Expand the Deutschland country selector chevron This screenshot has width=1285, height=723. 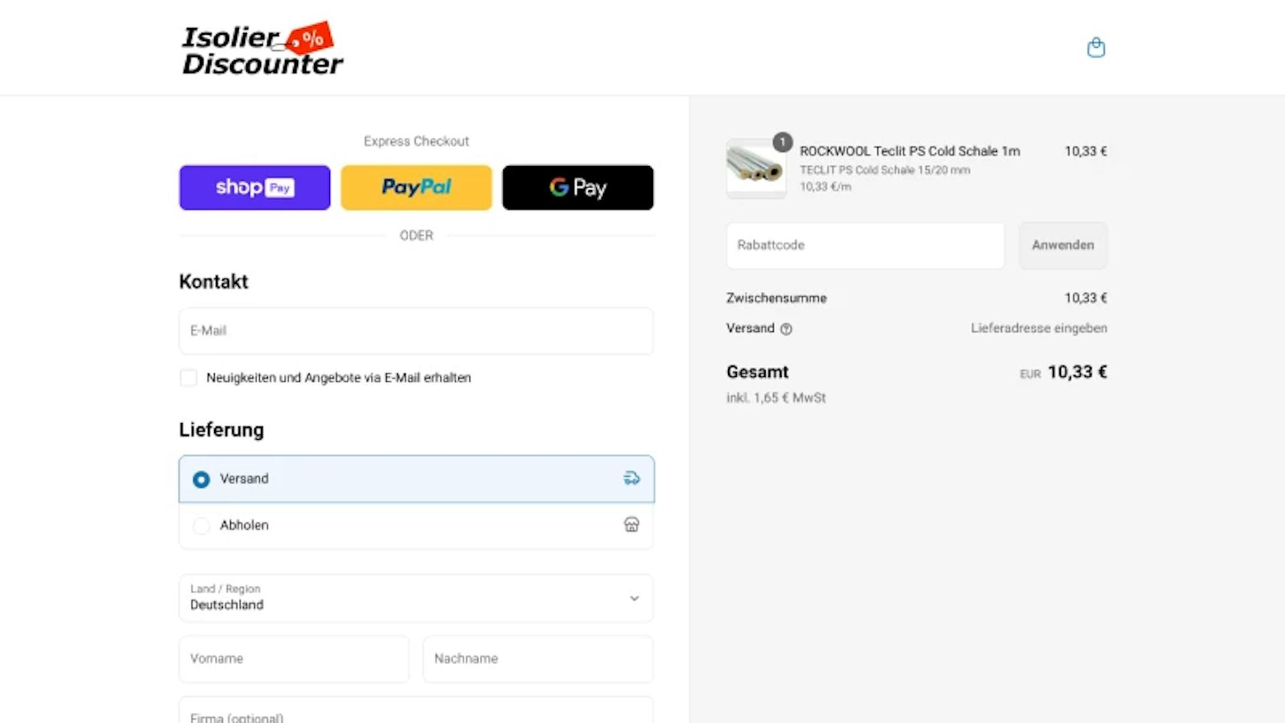tap(632, 598)
